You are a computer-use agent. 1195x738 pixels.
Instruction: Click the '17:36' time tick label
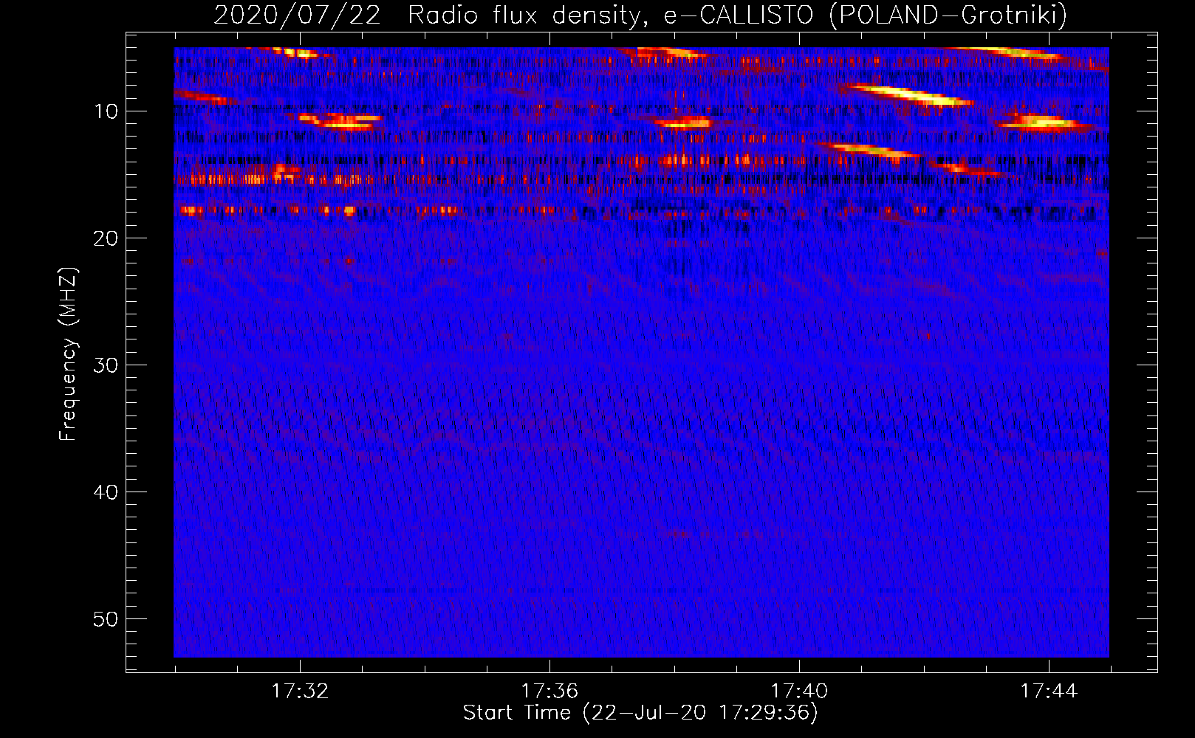click(x=549, y=692)
